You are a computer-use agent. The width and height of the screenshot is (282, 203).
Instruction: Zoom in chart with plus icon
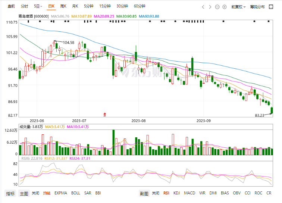tap(225, 7)
